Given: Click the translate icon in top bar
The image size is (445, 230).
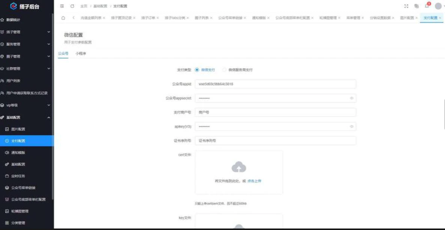Looking at the screenshot, I should pos(417,6).
